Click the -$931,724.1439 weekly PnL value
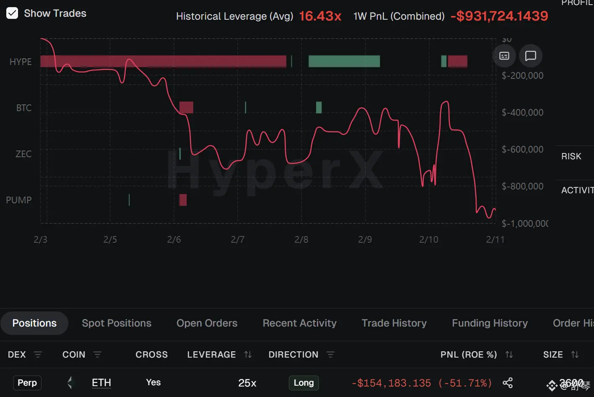This screenshot has width=594, height=397. 499,16
